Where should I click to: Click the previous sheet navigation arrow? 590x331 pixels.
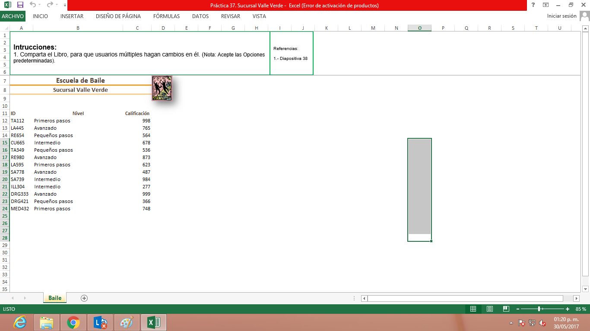(13, 298)
